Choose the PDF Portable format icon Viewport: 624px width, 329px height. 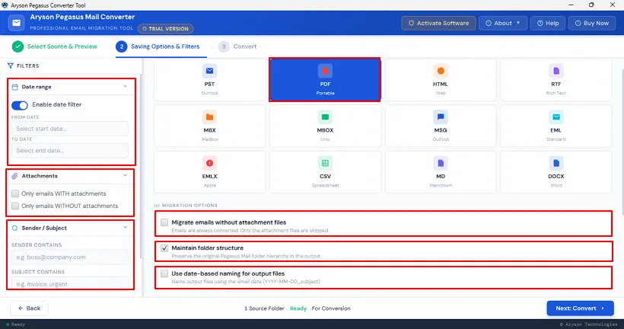(325, 71)
